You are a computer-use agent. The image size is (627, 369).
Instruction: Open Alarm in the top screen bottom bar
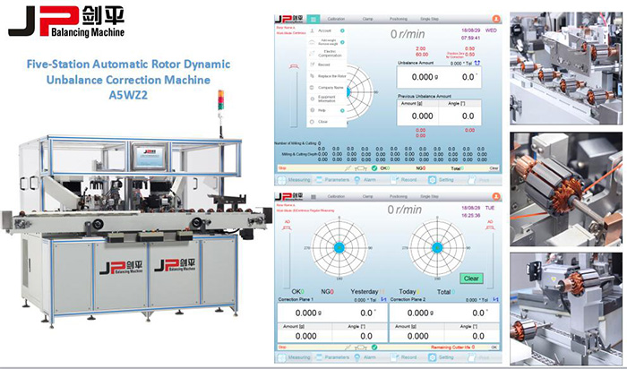coord(365,180)
